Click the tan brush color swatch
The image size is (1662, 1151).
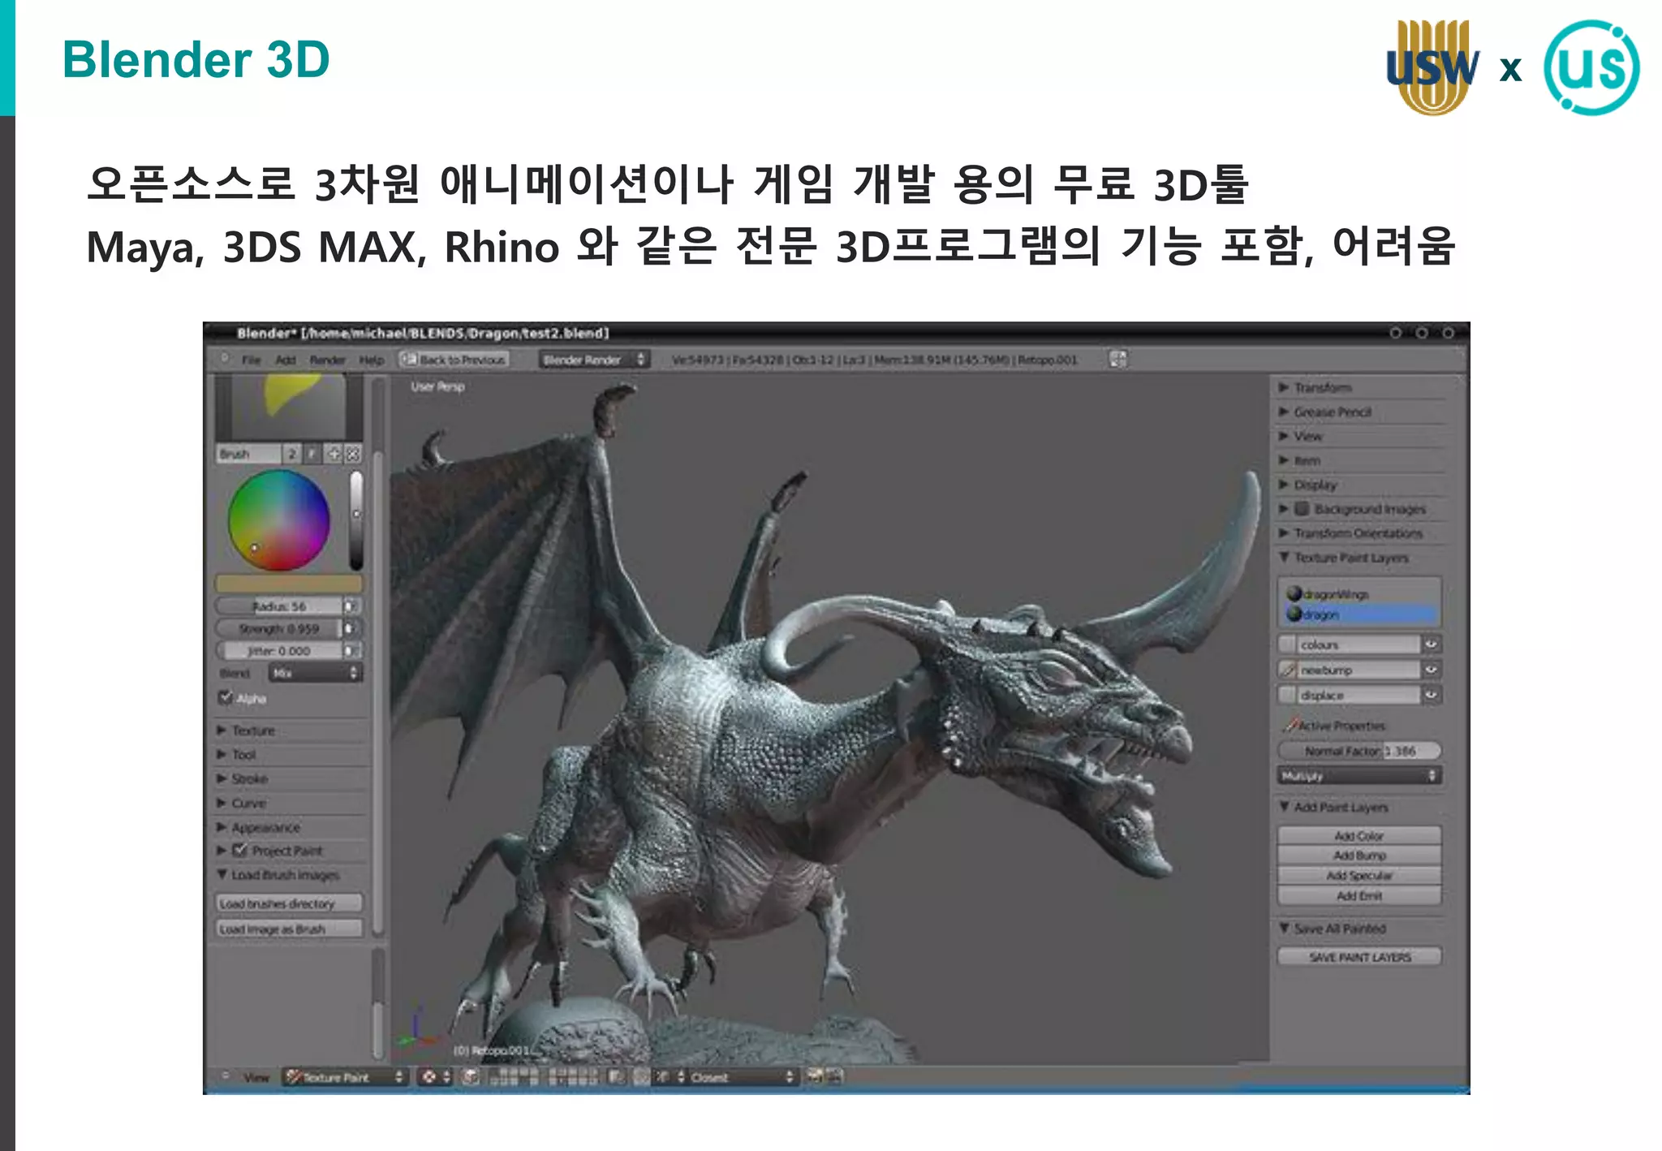[x=289, y=584]
